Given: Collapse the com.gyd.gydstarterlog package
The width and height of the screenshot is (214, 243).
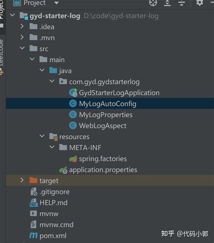Looking at the screenshot, I should coord(52,81).
